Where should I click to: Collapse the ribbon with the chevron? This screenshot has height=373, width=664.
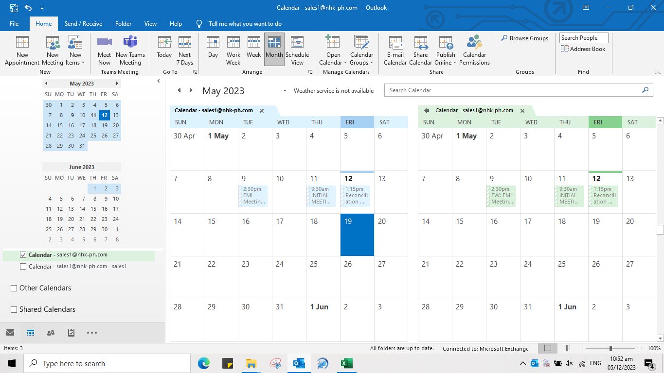tap(658, 72)
